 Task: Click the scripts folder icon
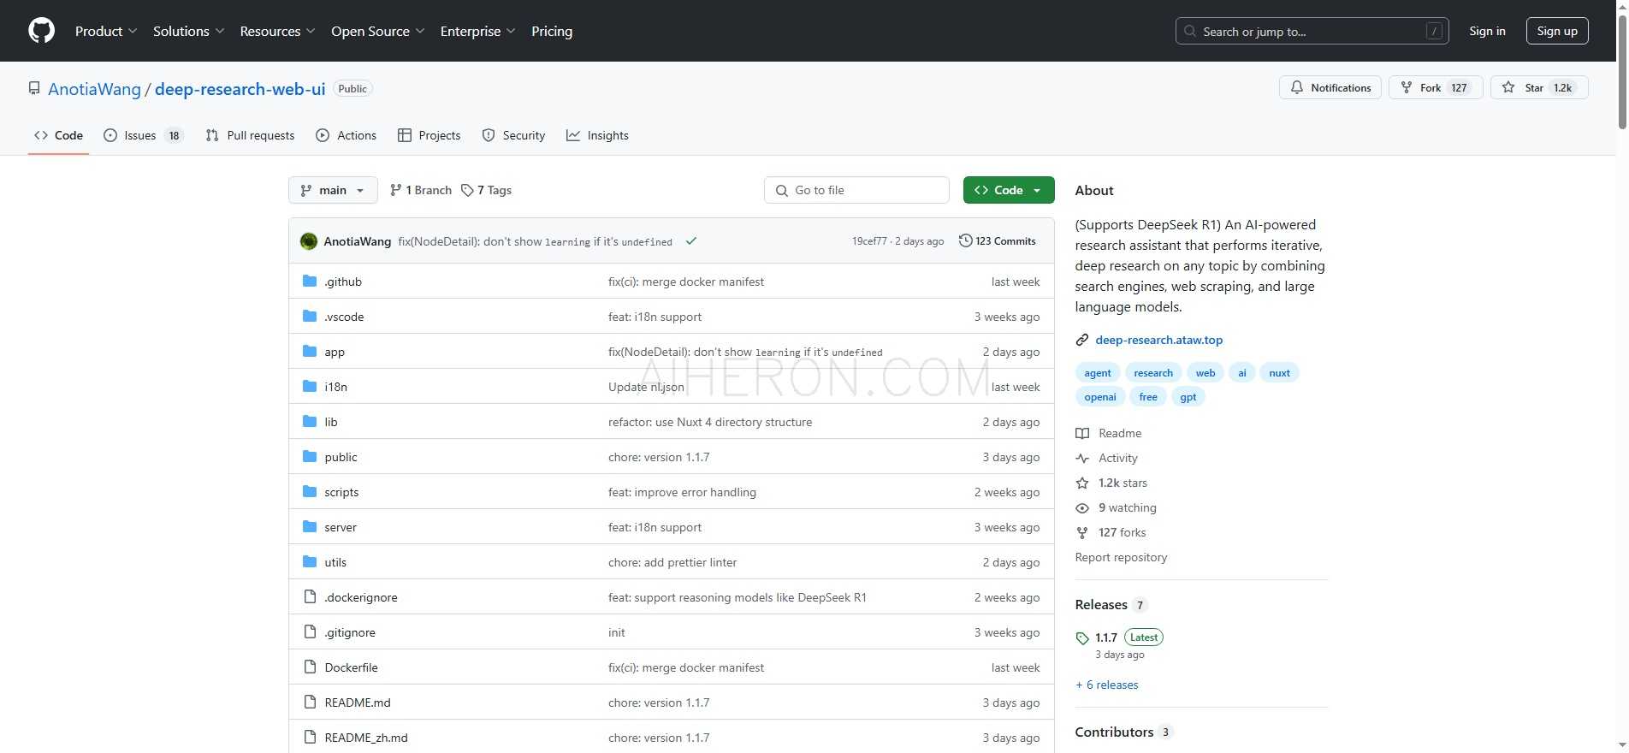click(310, 492)
